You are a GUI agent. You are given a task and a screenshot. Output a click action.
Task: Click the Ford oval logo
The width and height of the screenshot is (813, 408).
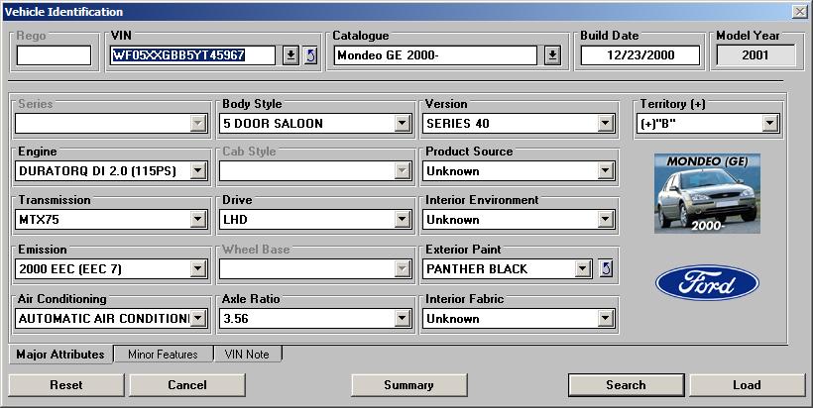point(707,284)
